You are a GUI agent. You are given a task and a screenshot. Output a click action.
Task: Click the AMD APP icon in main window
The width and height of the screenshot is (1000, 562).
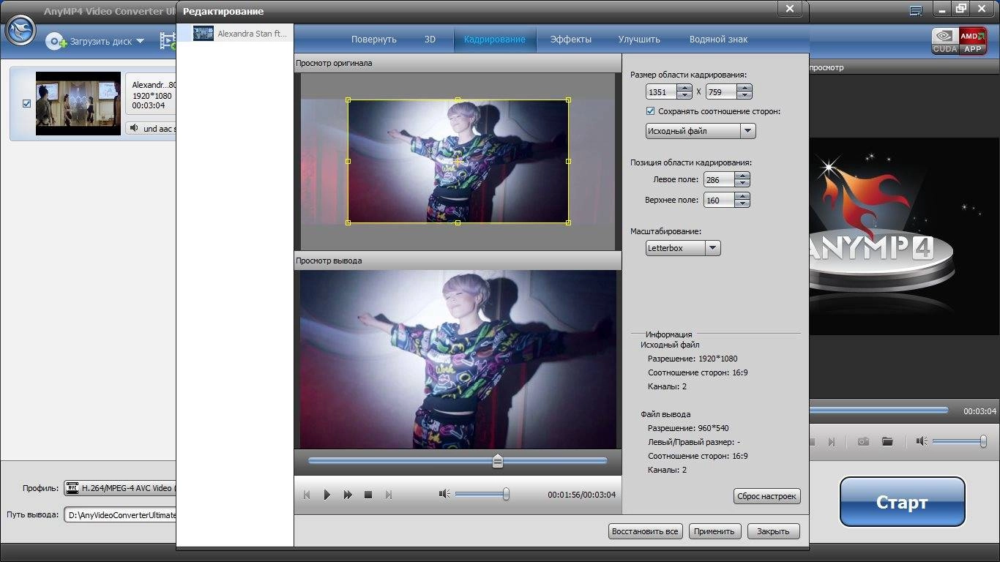[972, 41]
